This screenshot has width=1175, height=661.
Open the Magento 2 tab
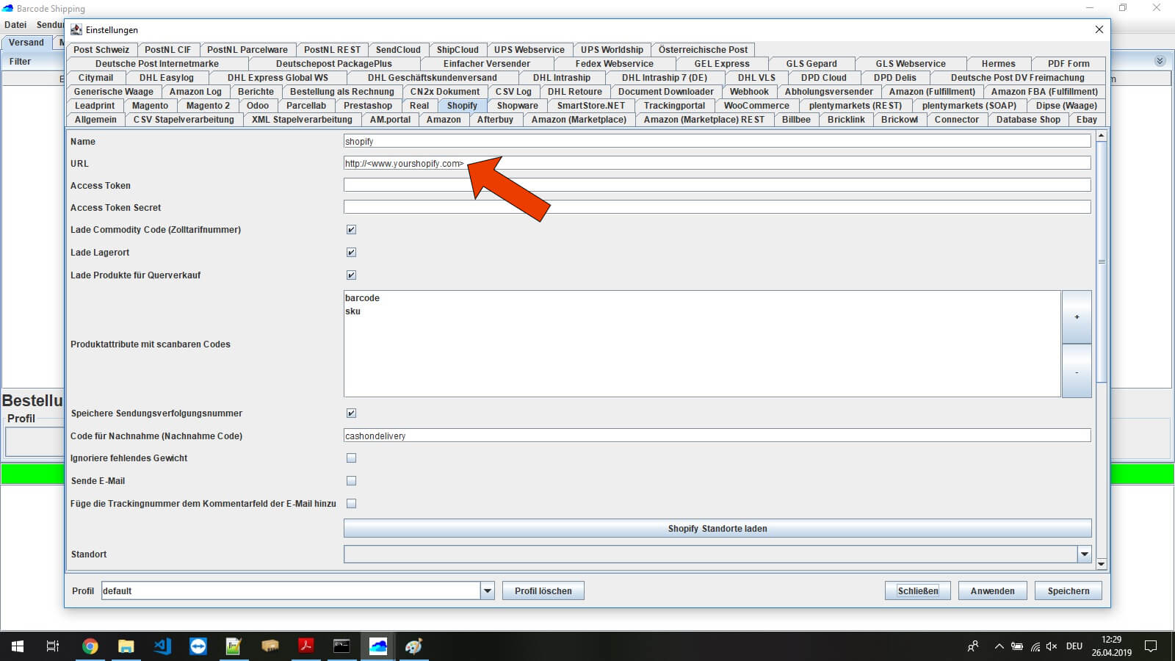coord(208,106)
